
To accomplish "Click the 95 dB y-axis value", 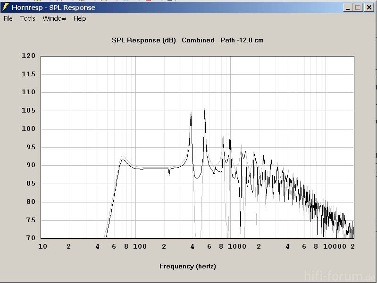I will pos(31,147).
